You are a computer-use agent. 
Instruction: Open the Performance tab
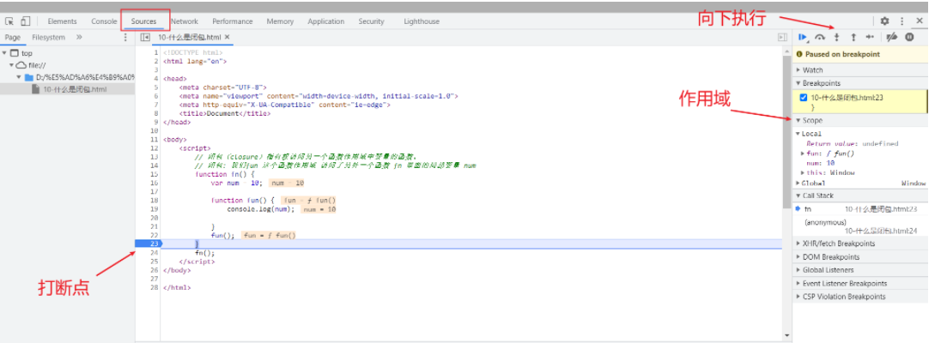233,21
